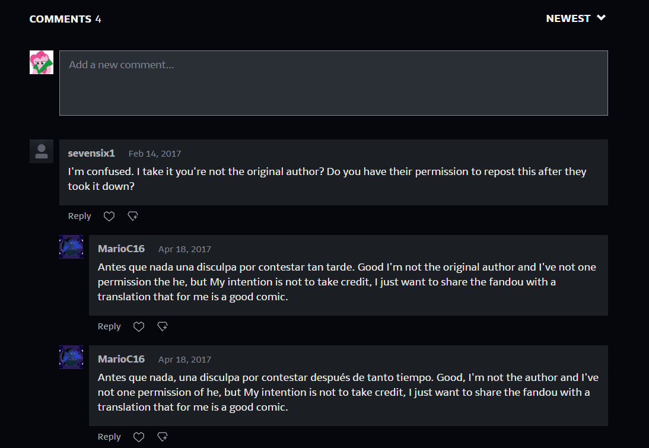Click the Pinkie Pie user avatar beside the comment box
The width and height of the screenshot is (649, 448).
tap(42, 62)
